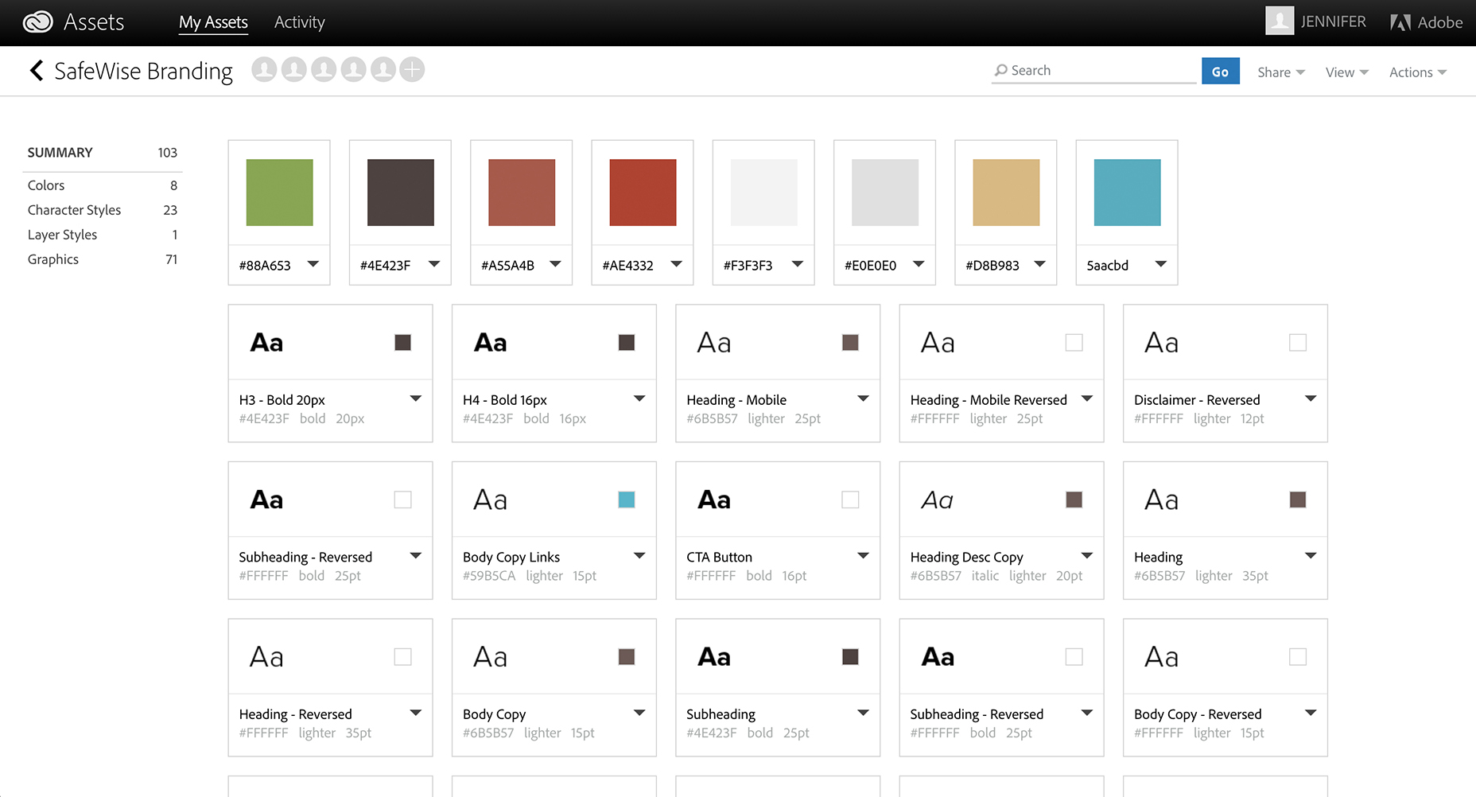This screenshot has width=1476, height=797.
Task: Click the magnifier search icon
Action: pyautogui.click(x=1001, y=71)
